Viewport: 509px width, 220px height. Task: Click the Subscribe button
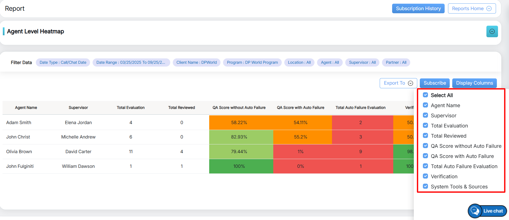pyautogui.click(x=434, y=83)
